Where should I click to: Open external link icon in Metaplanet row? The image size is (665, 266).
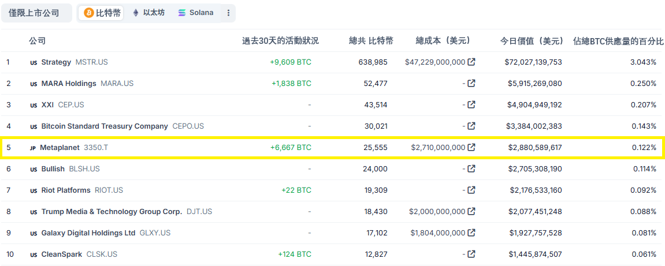click(471, 147)
